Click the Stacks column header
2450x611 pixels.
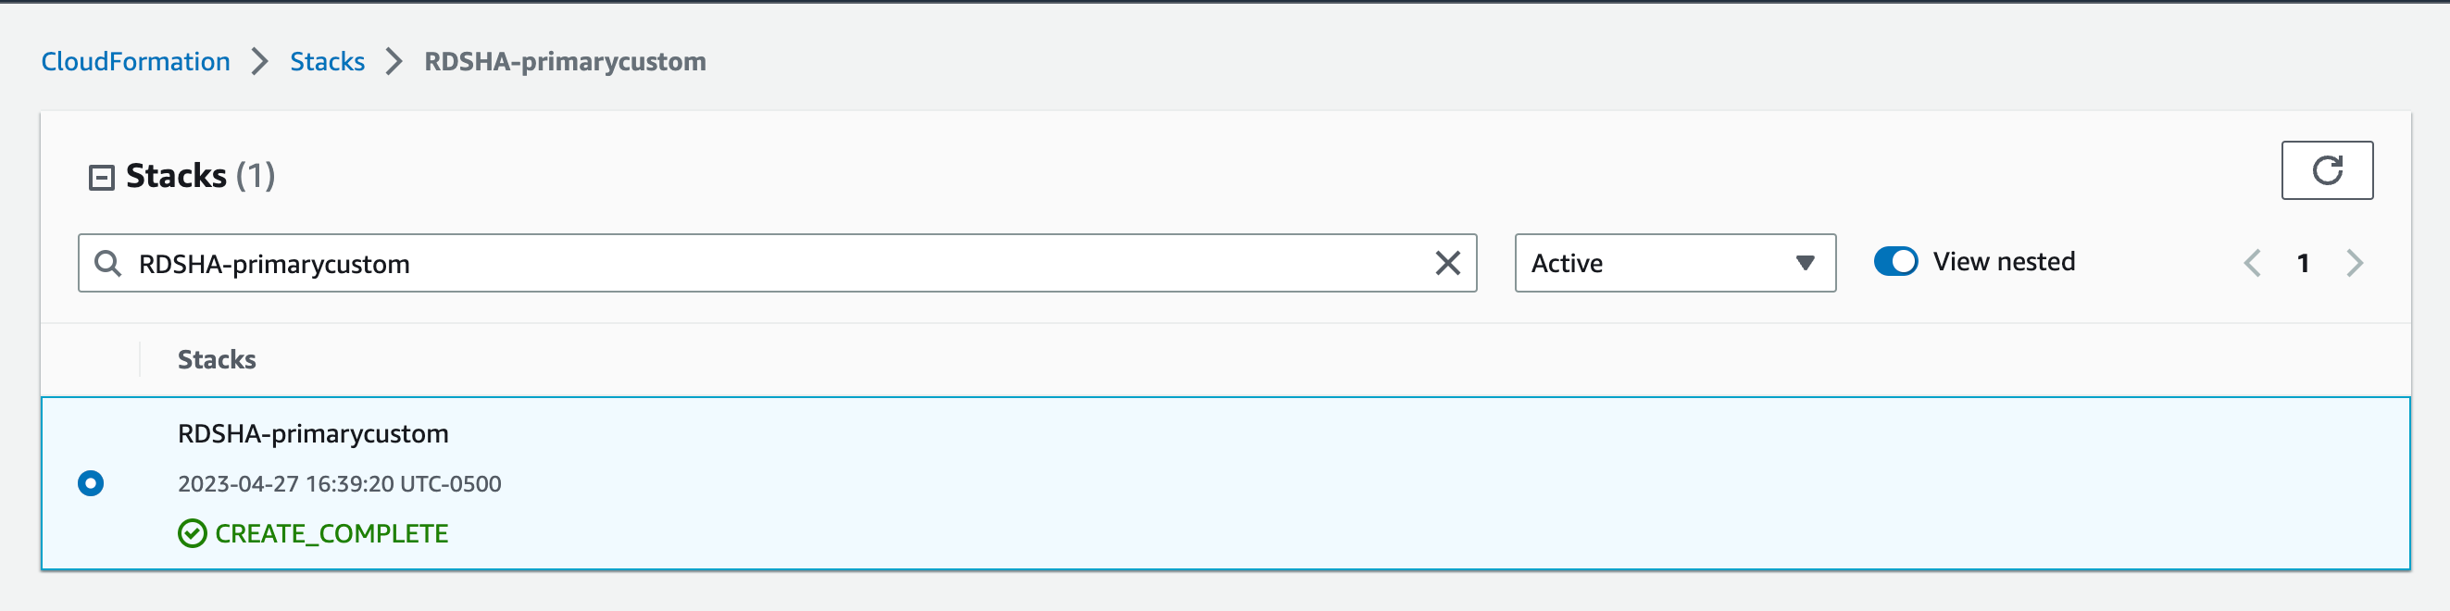(217, 360)
